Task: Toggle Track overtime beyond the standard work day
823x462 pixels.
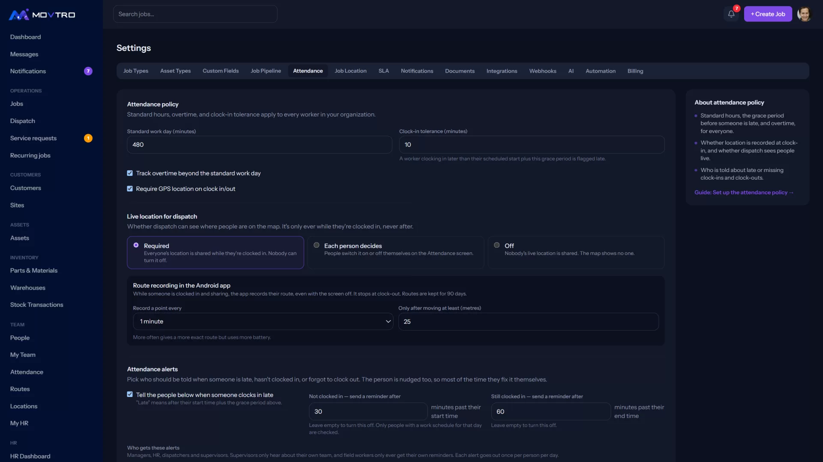Action: click(130, 173)
